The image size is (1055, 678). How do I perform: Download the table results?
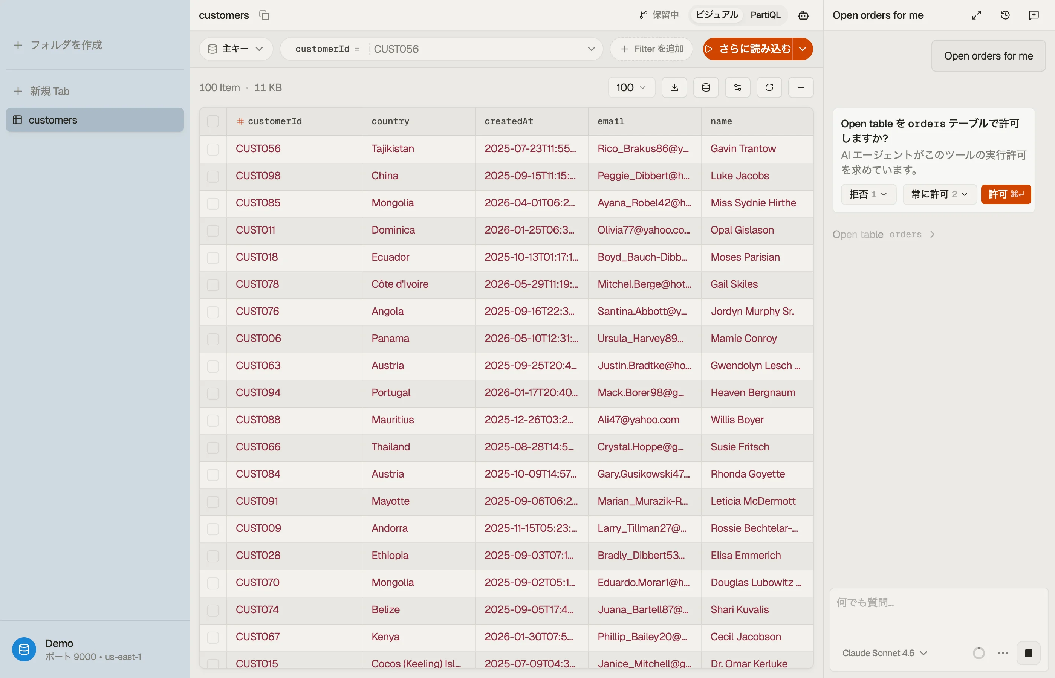click(674, 88)
